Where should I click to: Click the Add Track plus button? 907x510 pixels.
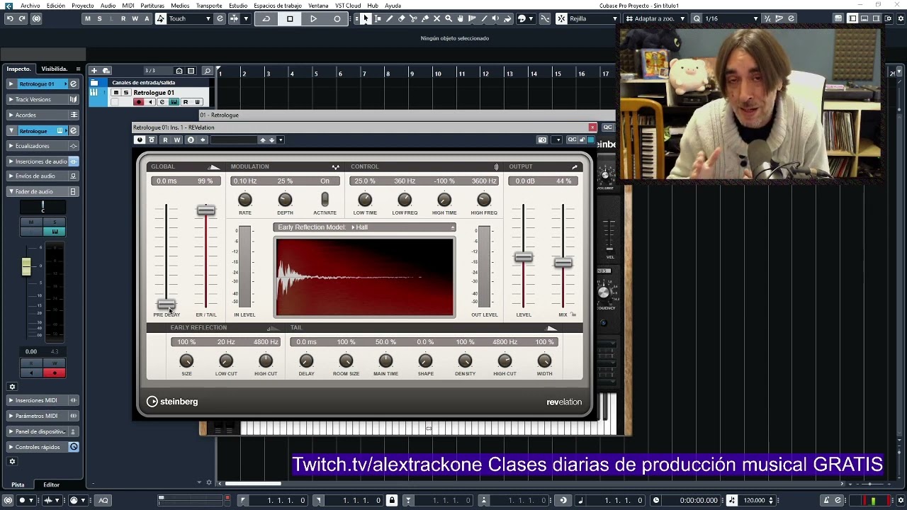(x=94, y=71)
